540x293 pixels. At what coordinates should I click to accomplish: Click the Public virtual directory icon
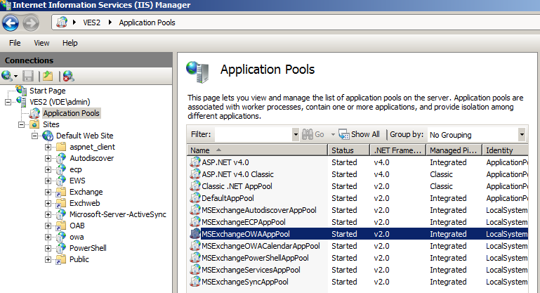pos(61,259)
